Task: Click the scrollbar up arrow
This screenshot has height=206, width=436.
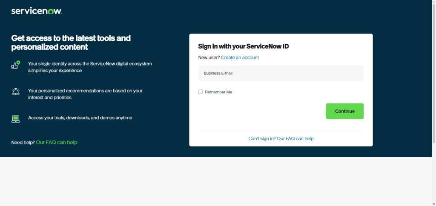Action: (x=434, y=2)
